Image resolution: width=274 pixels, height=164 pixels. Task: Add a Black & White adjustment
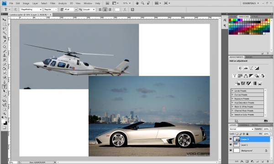[251, 76]
